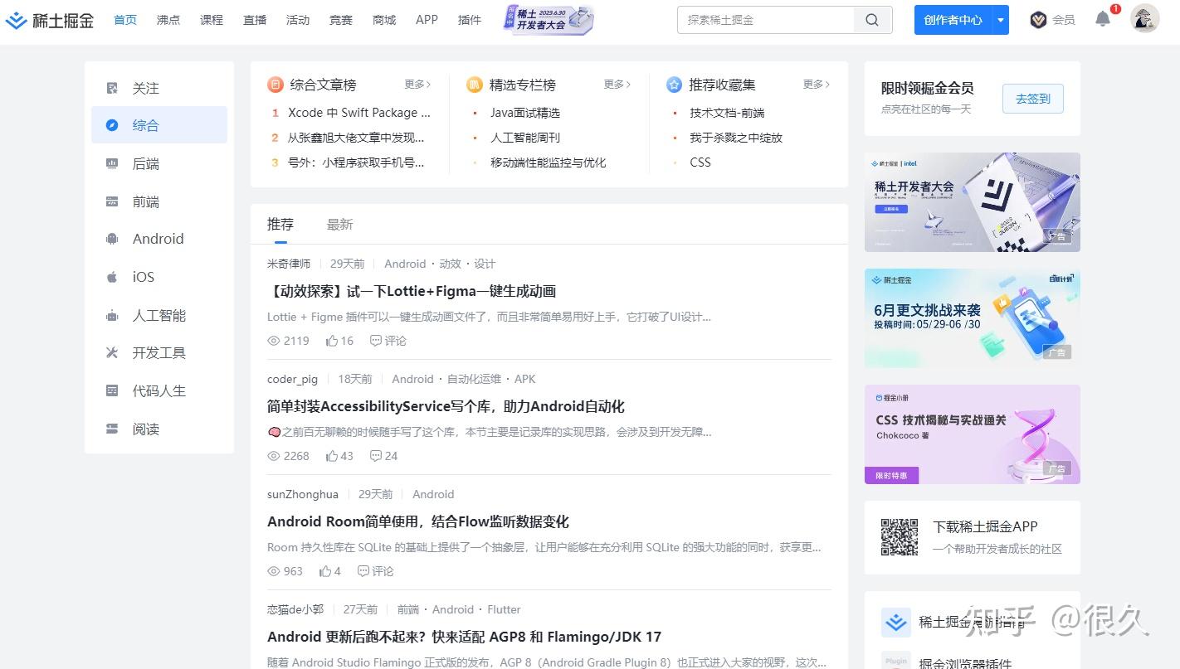Open 更多 next to 推荐收藏集

[816, 85]
